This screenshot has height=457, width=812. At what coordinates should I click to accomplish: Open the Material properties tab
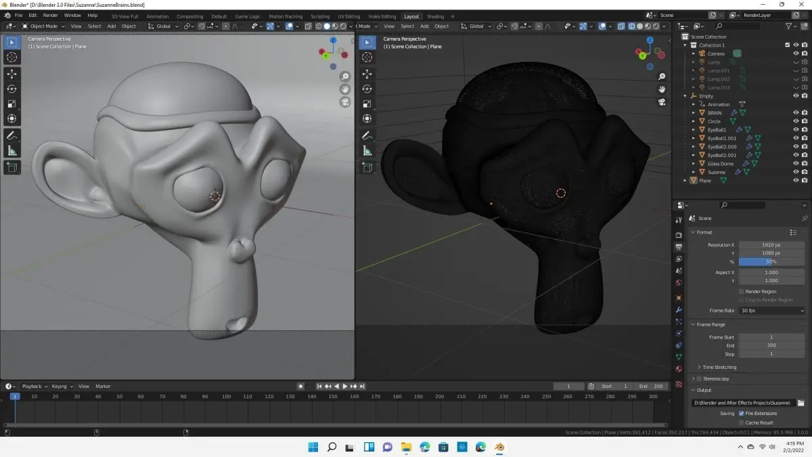[x=679, y=369]
